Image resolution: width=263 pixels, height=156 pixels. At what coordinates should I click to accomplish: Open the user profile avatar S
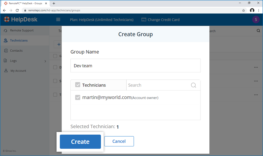(x=255, y=19)
